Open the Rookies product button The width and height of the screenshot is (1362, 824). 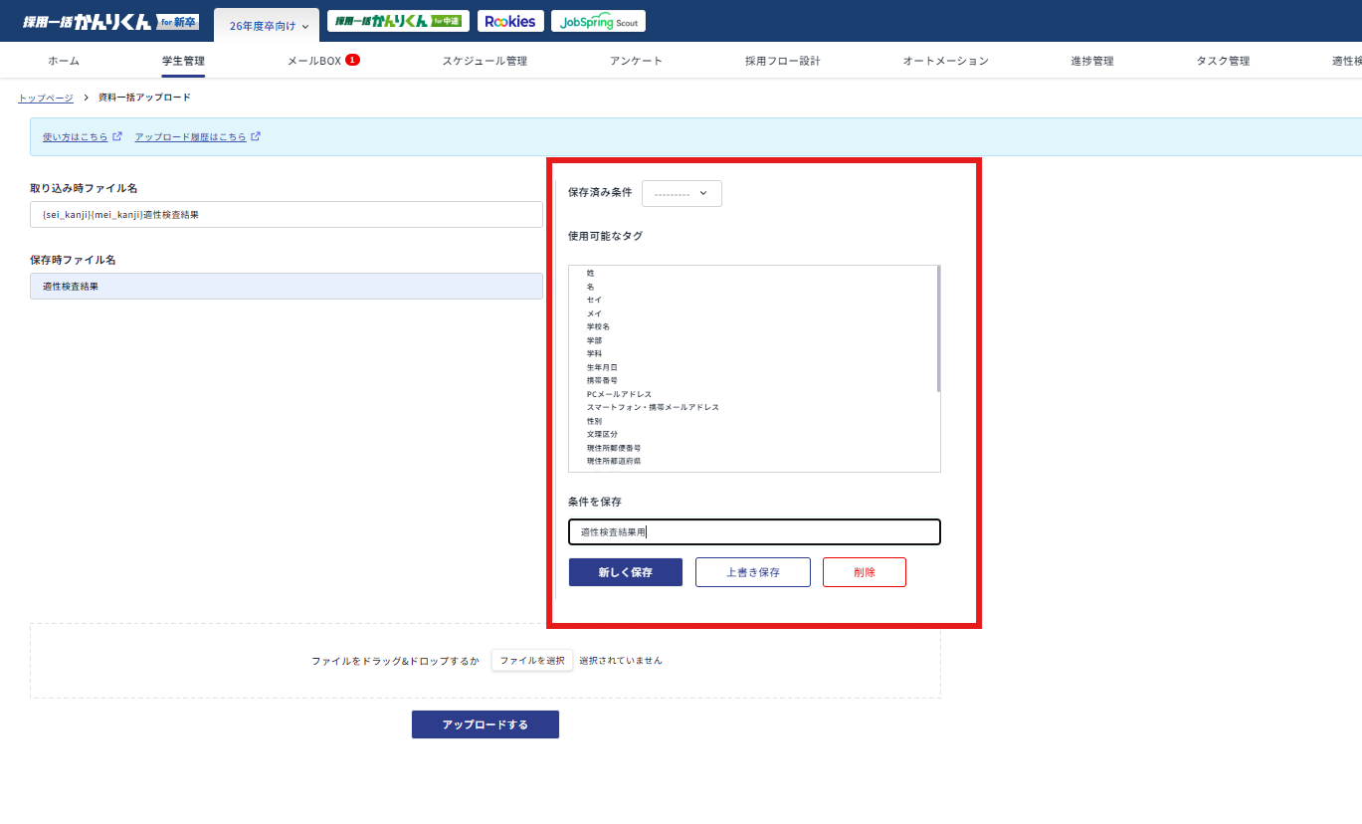(509, 21)
